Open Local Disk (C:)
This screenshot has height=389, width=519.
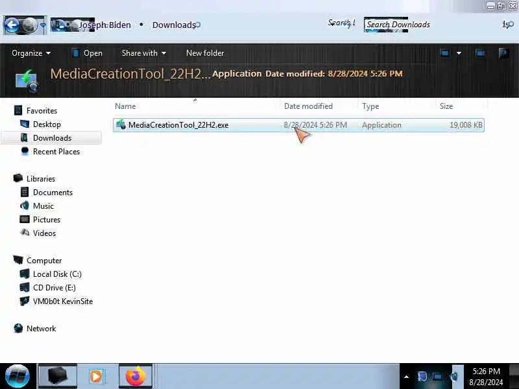point(57,274)
